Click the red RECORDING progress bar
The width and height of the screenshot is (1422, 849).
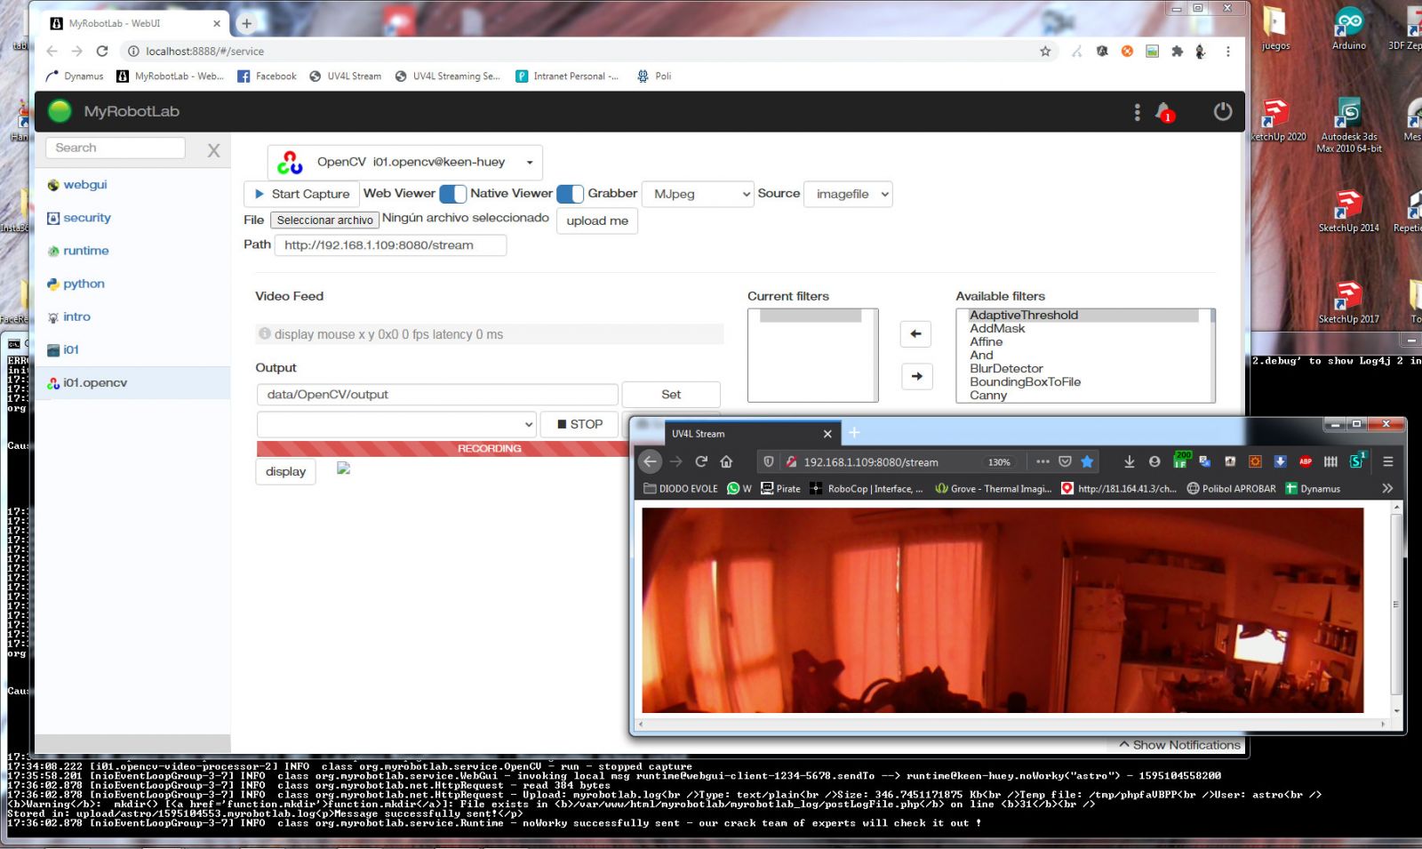coord(488,448)
